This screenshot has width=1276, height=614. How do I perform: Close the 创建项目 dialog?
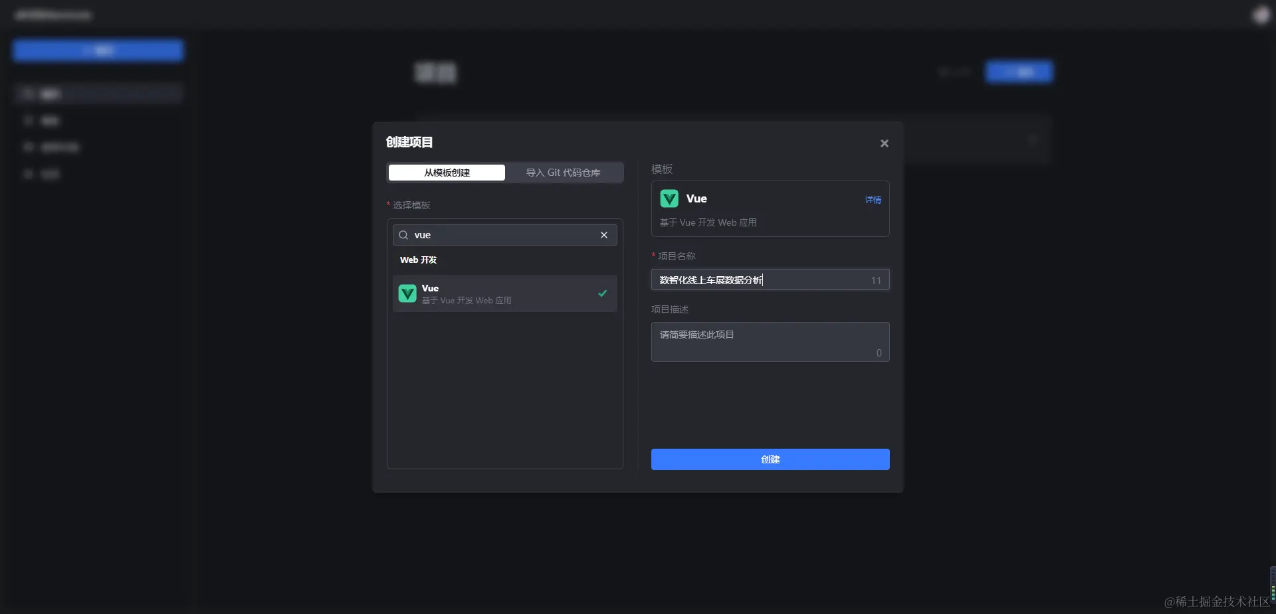[884, 143]
